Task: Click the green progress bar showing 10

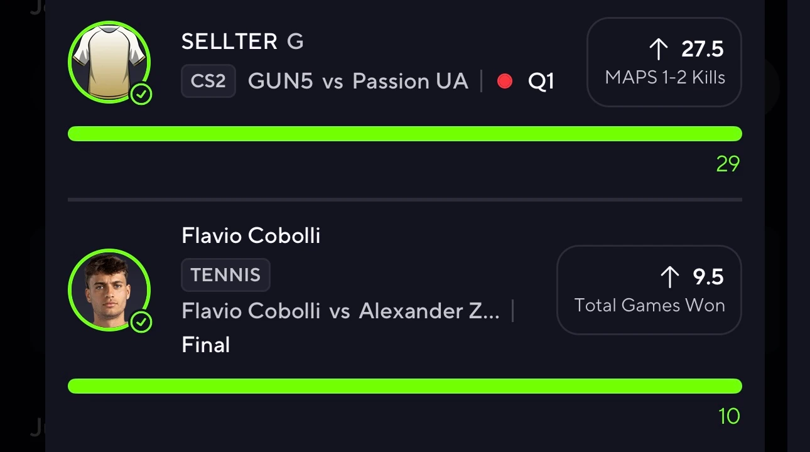Action: 405,386
